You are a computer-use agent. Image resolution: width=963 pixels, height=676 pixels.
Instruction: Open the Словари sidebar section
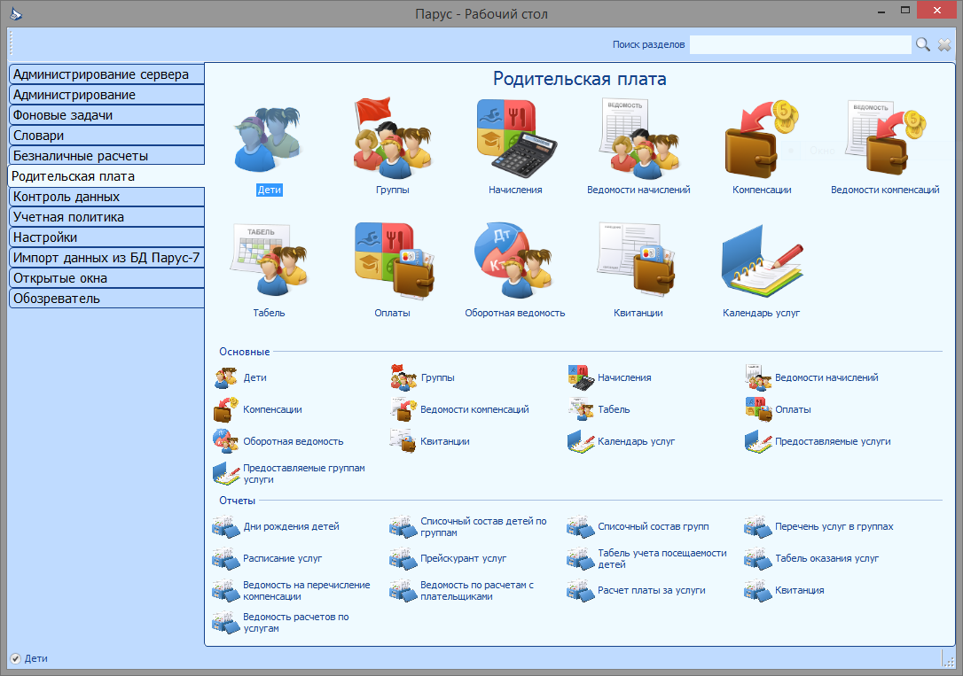(107, 135)
